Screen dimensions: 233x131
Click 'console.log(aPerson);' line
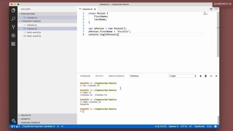[103, 35]
